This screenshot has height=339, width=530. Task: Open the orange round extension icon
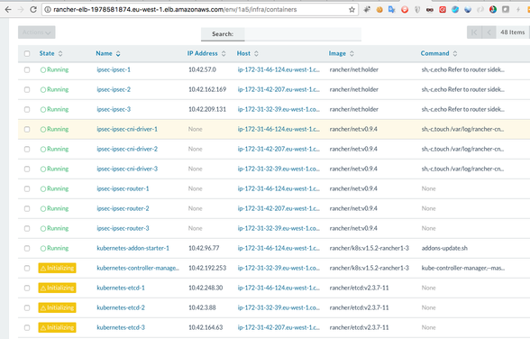(379, 10)
